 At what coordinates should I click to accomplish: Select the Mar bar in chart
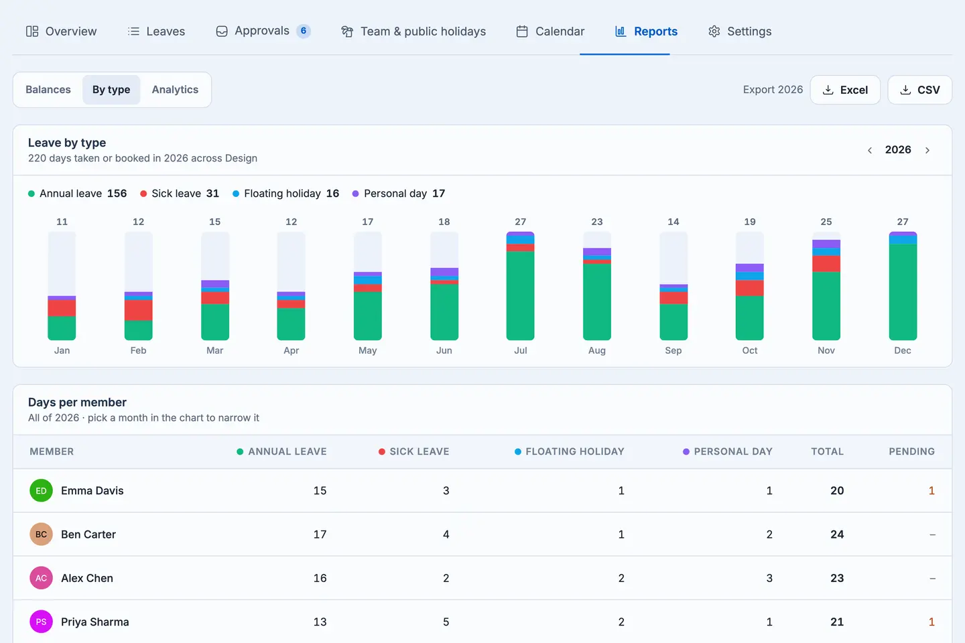tap(215, 286)
